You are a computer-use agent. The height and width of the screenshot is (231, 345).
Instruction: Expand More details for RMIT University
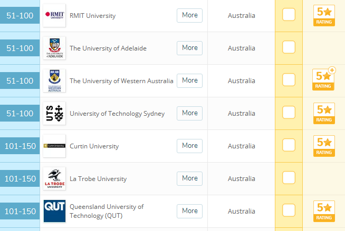(x=189, y=15)
